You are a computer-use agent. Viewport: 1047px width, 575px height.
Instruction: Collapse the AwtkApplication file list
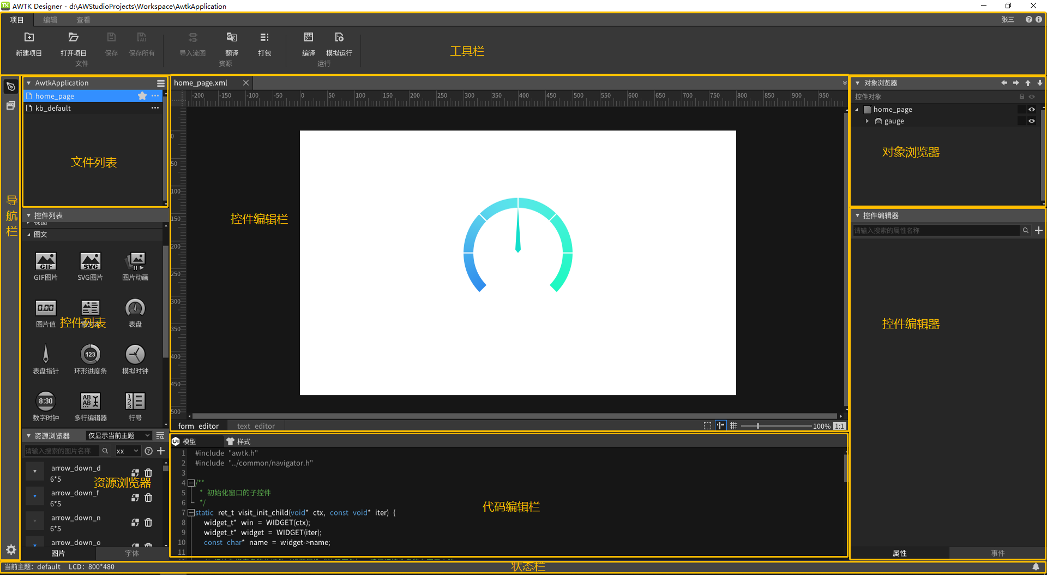pyautogui.click(x=29, y=83)
